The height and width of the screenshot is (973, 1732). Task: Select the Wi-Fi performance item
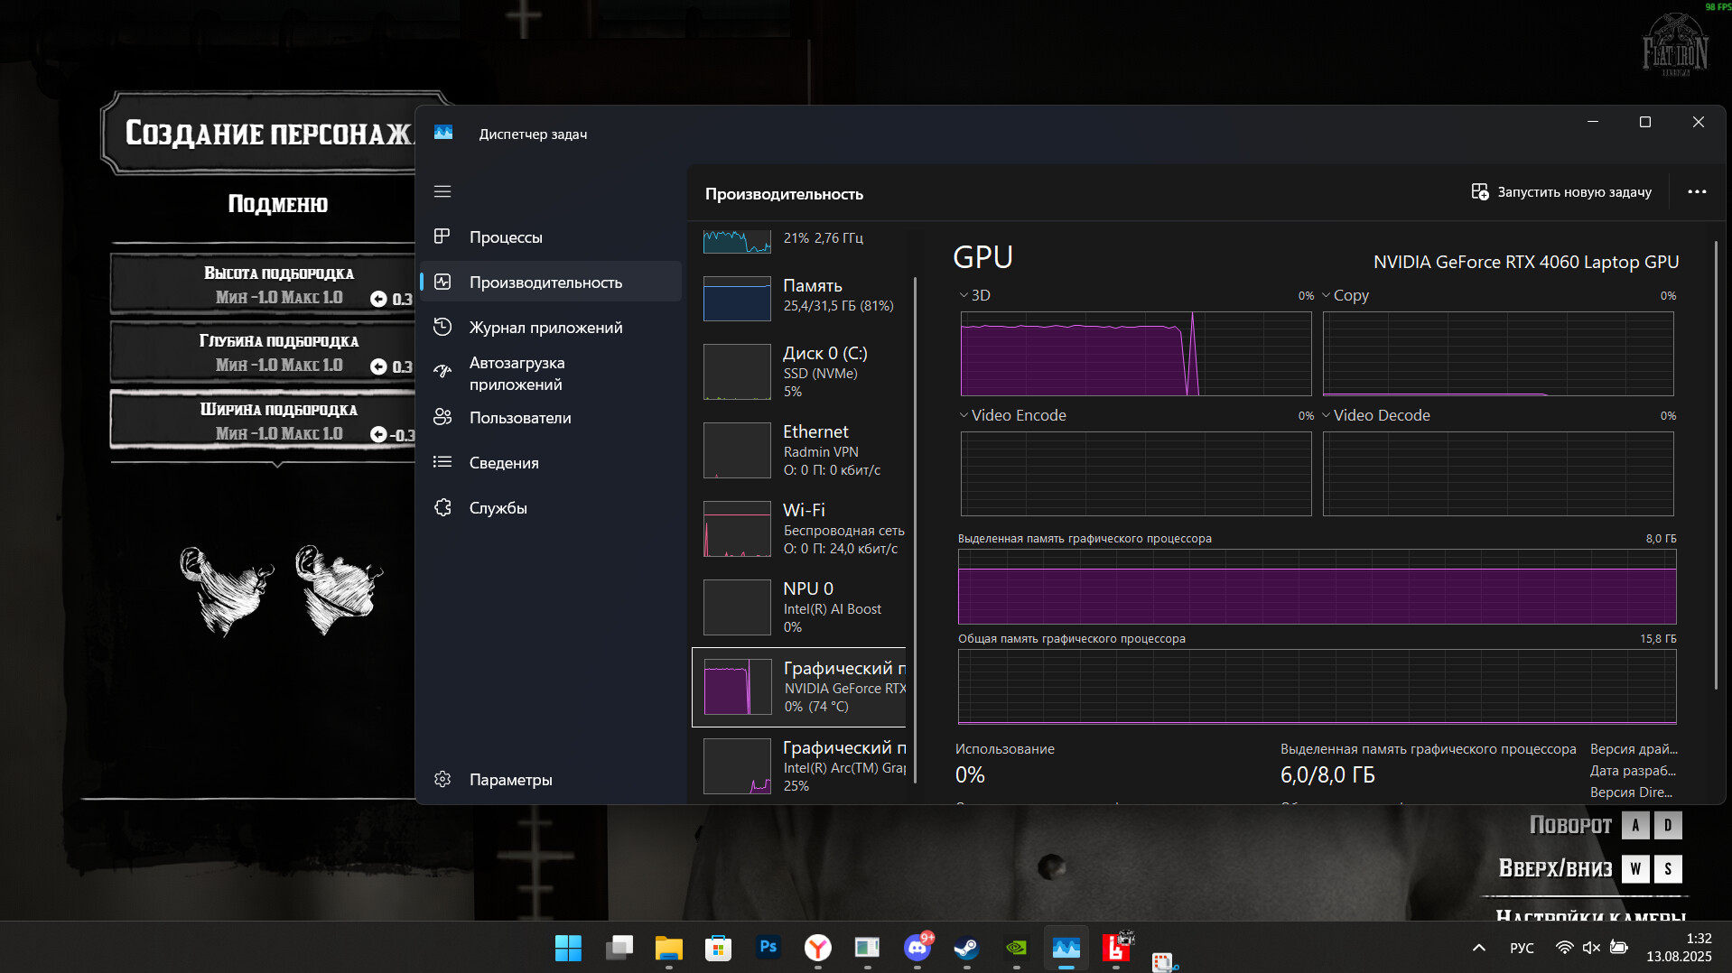tap(802, 529)
